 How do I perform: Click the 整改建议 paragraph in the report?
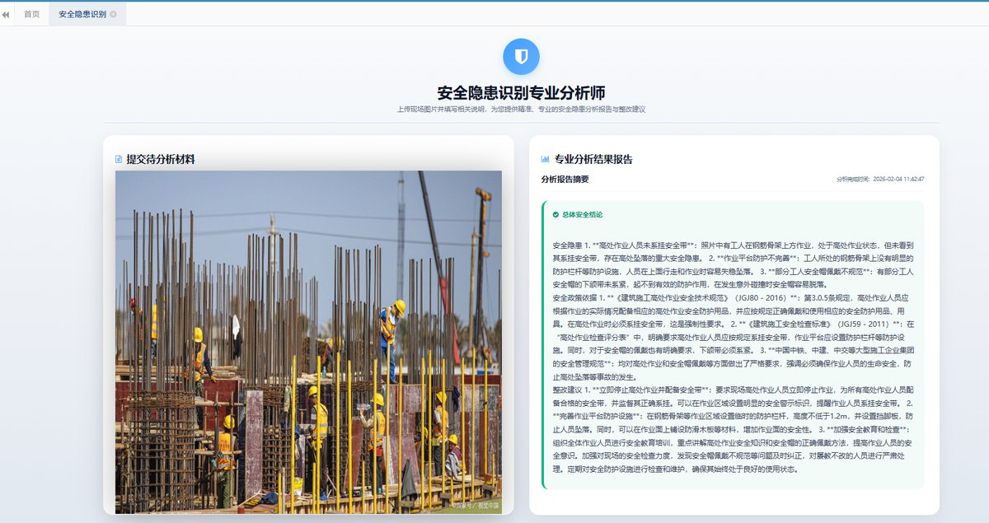734,429
